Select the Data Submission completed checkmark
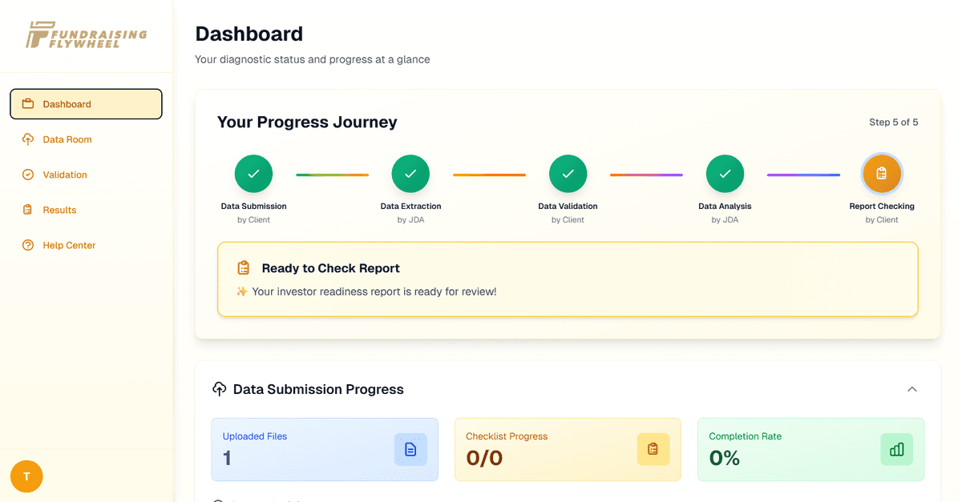962x502 pixels. click(253, 174)
